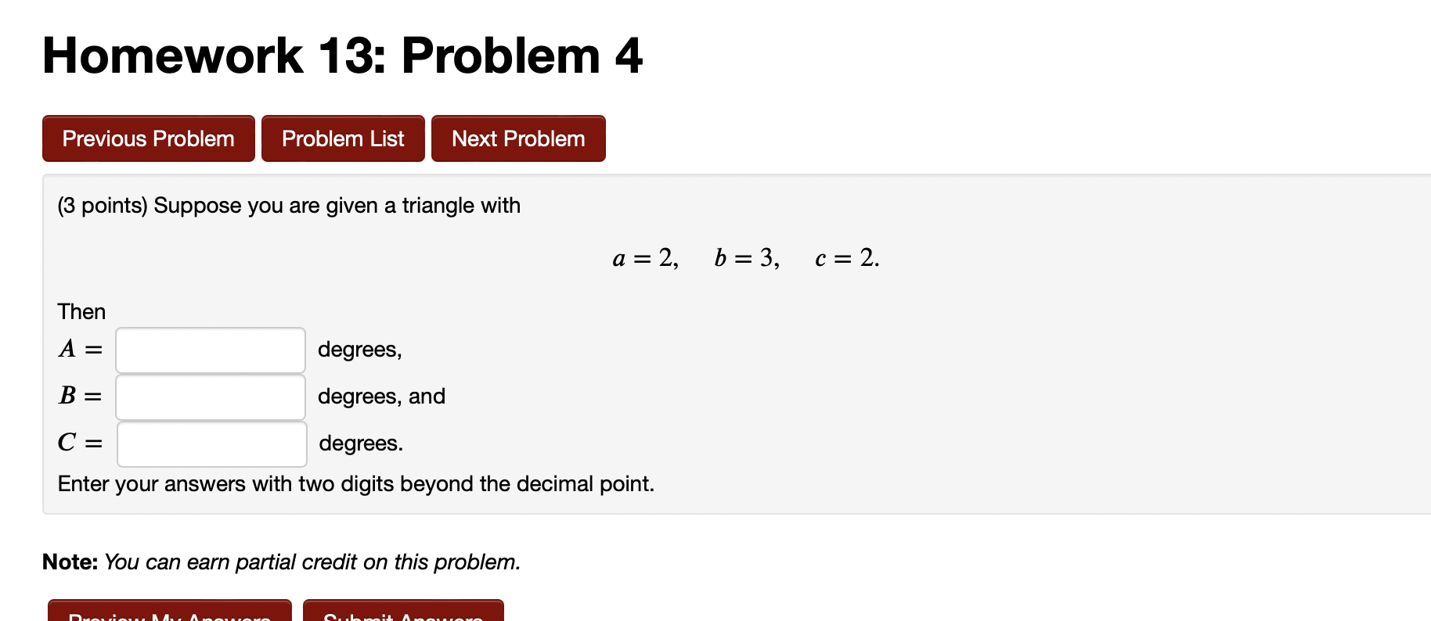Viewport: 1431px width, 621px height.
Task: Preview answers before submitting
Action: (171, 615)
